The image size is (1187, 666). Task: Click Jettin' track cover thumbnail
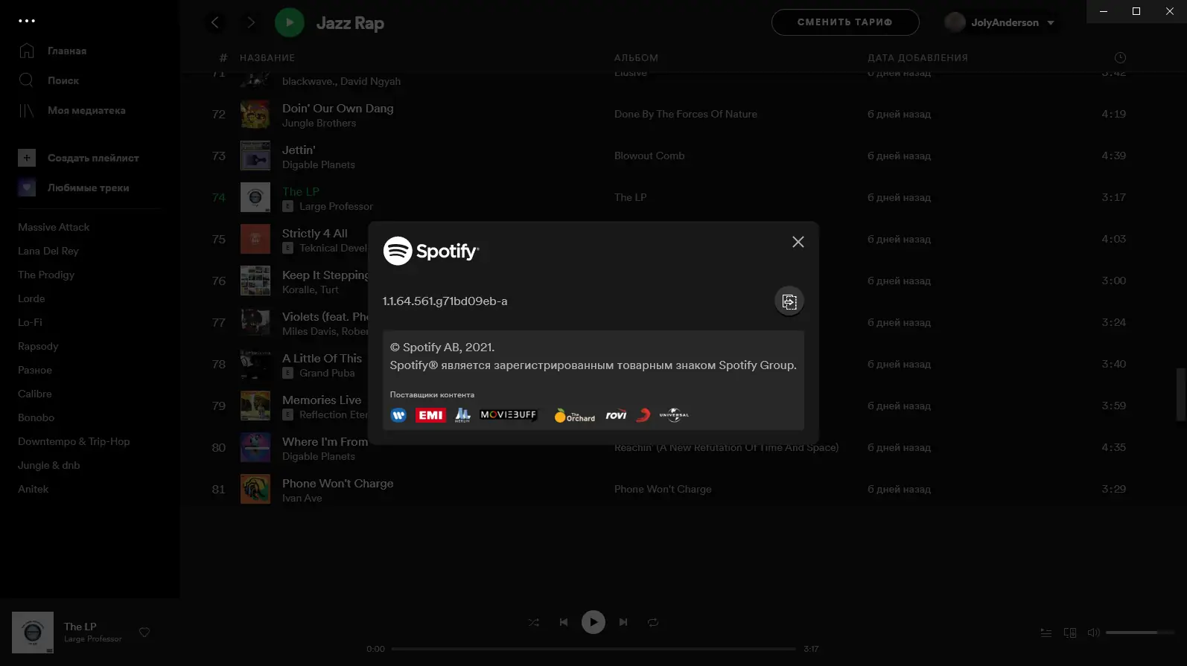point(255,156)
